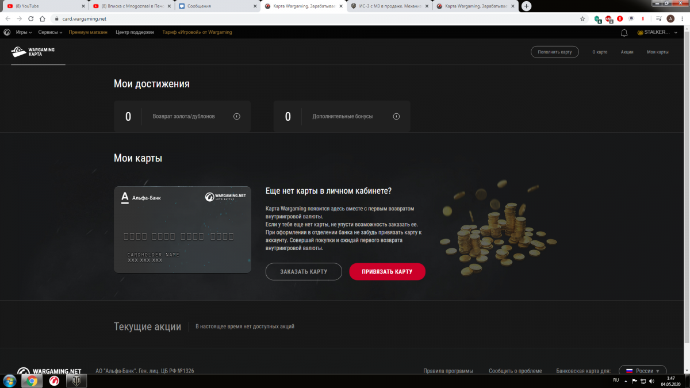This screenshot has height=388, width=690.
Task: Launch Wargaming Game Center from taskbar
Action: pos(54,381)
